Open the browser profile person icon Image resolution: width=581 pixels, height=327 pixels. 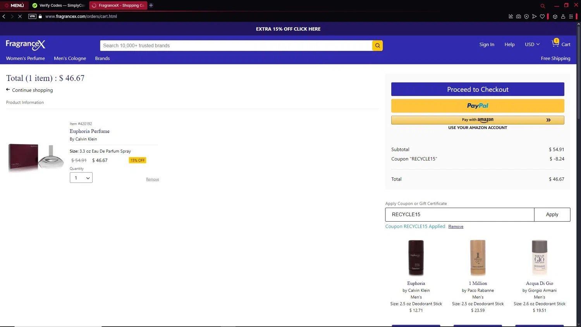pos(563,16)
